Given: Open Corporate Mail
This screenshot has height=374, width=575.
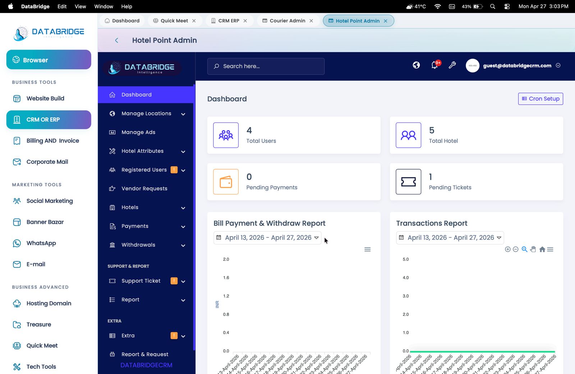Looking at the screenshot, I should pos(49,162).
